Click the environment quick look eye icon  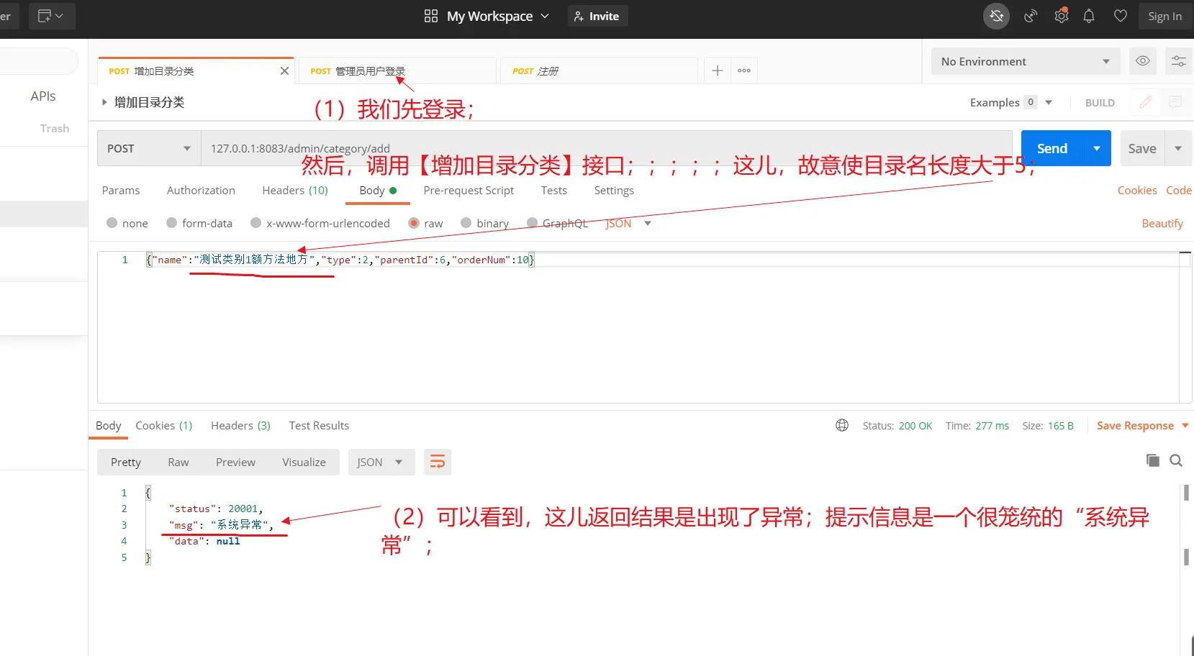(1142, 61)
